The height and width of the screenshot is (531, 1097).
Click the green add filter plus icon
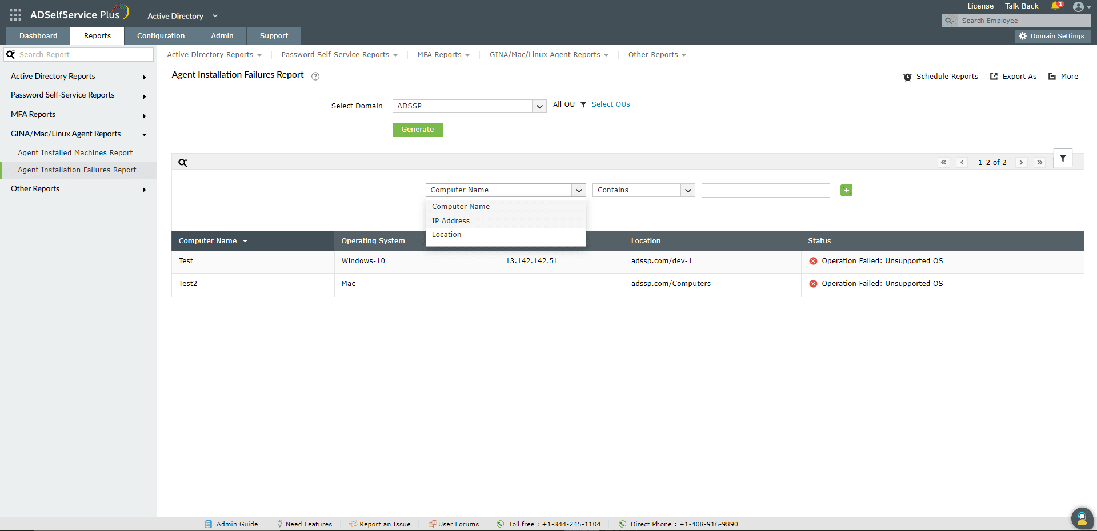click(x=846, y=190)
